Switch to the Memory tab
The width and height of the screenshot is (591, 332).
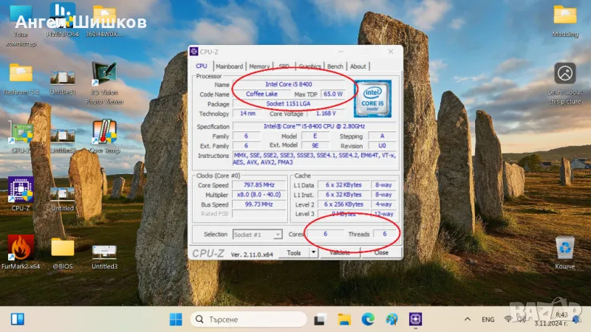[x=259, y=66]
